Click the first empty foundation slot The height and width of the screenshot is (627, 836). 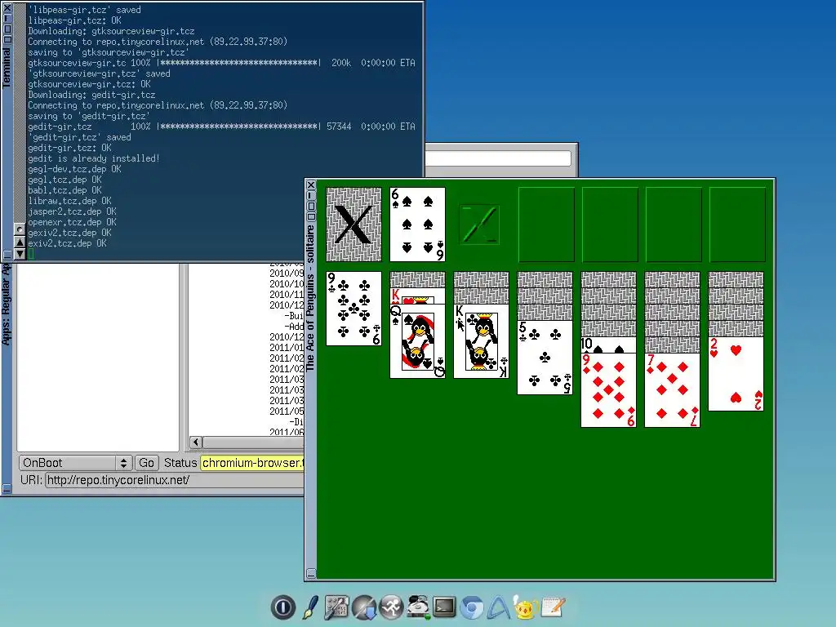click(546, 224)
